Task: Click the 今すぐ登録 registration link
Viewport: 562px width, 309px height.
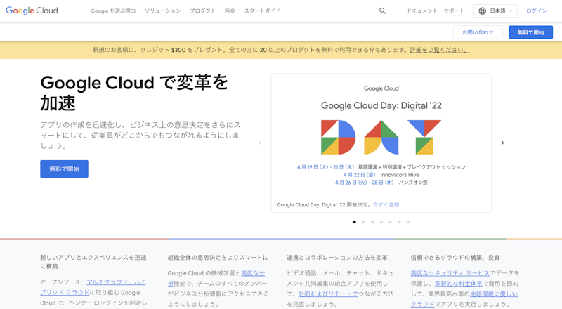Action: click(x=386, y=204)
